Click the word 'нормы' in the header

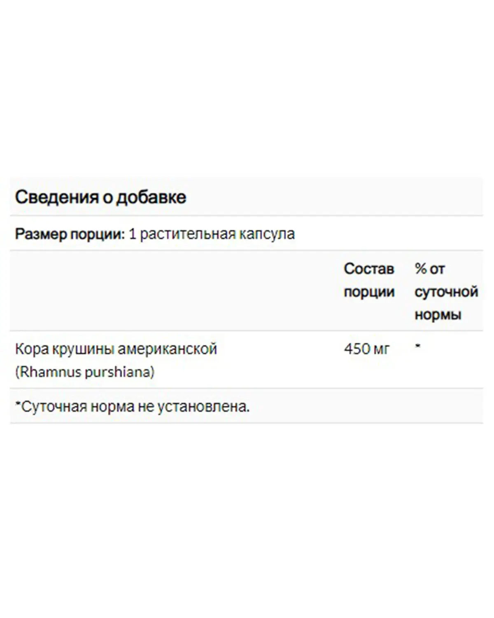438,315
